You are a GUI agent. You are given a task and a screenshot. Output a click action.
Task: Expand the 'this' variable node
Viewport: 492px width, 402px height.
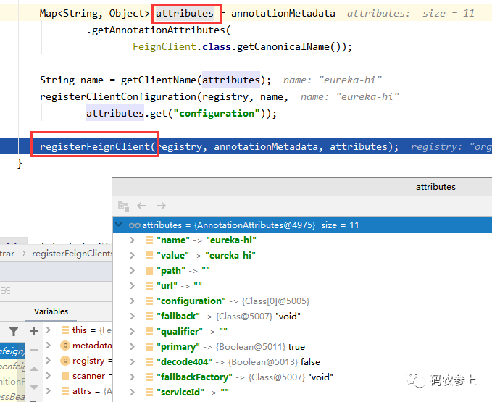[x=49, y=330]
